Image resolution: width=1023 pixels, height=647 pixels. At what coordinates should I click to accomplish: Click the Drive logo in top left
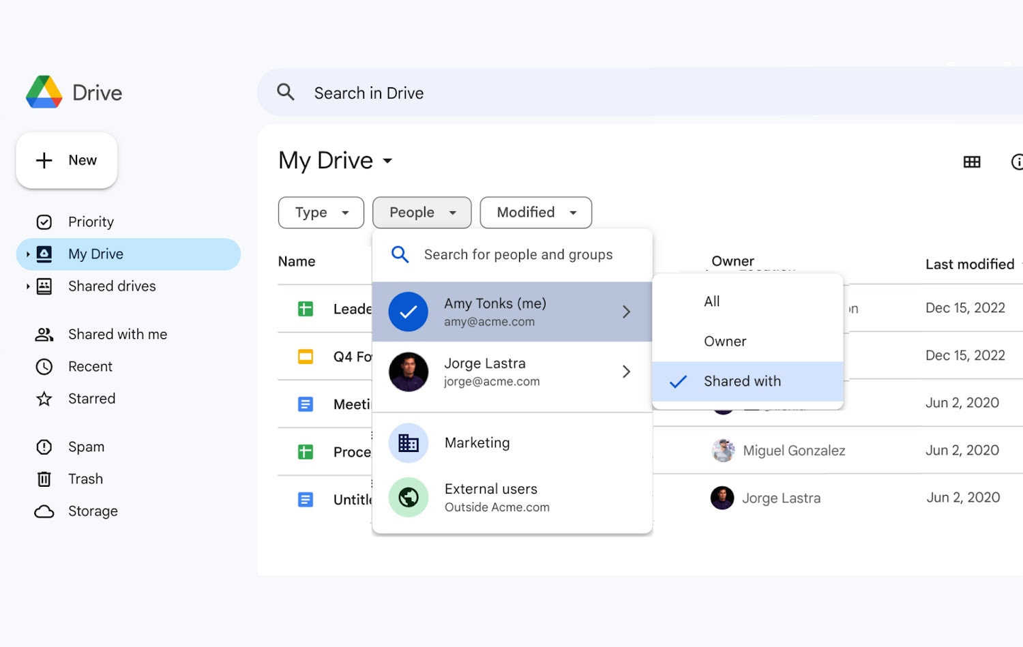tap(73, 91)
